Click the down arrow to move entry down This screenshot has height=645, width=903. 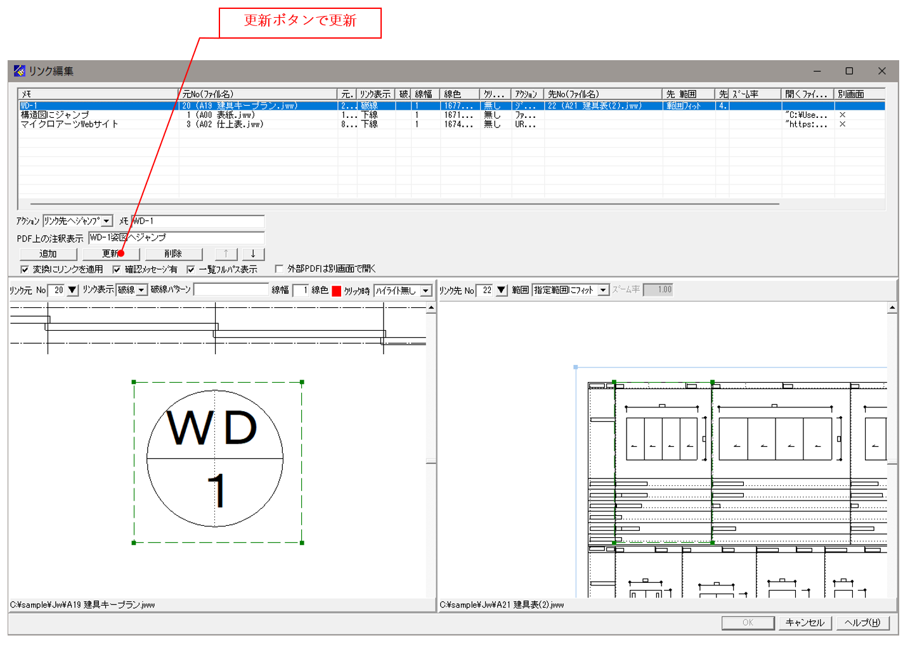click(x=253, y=254)
